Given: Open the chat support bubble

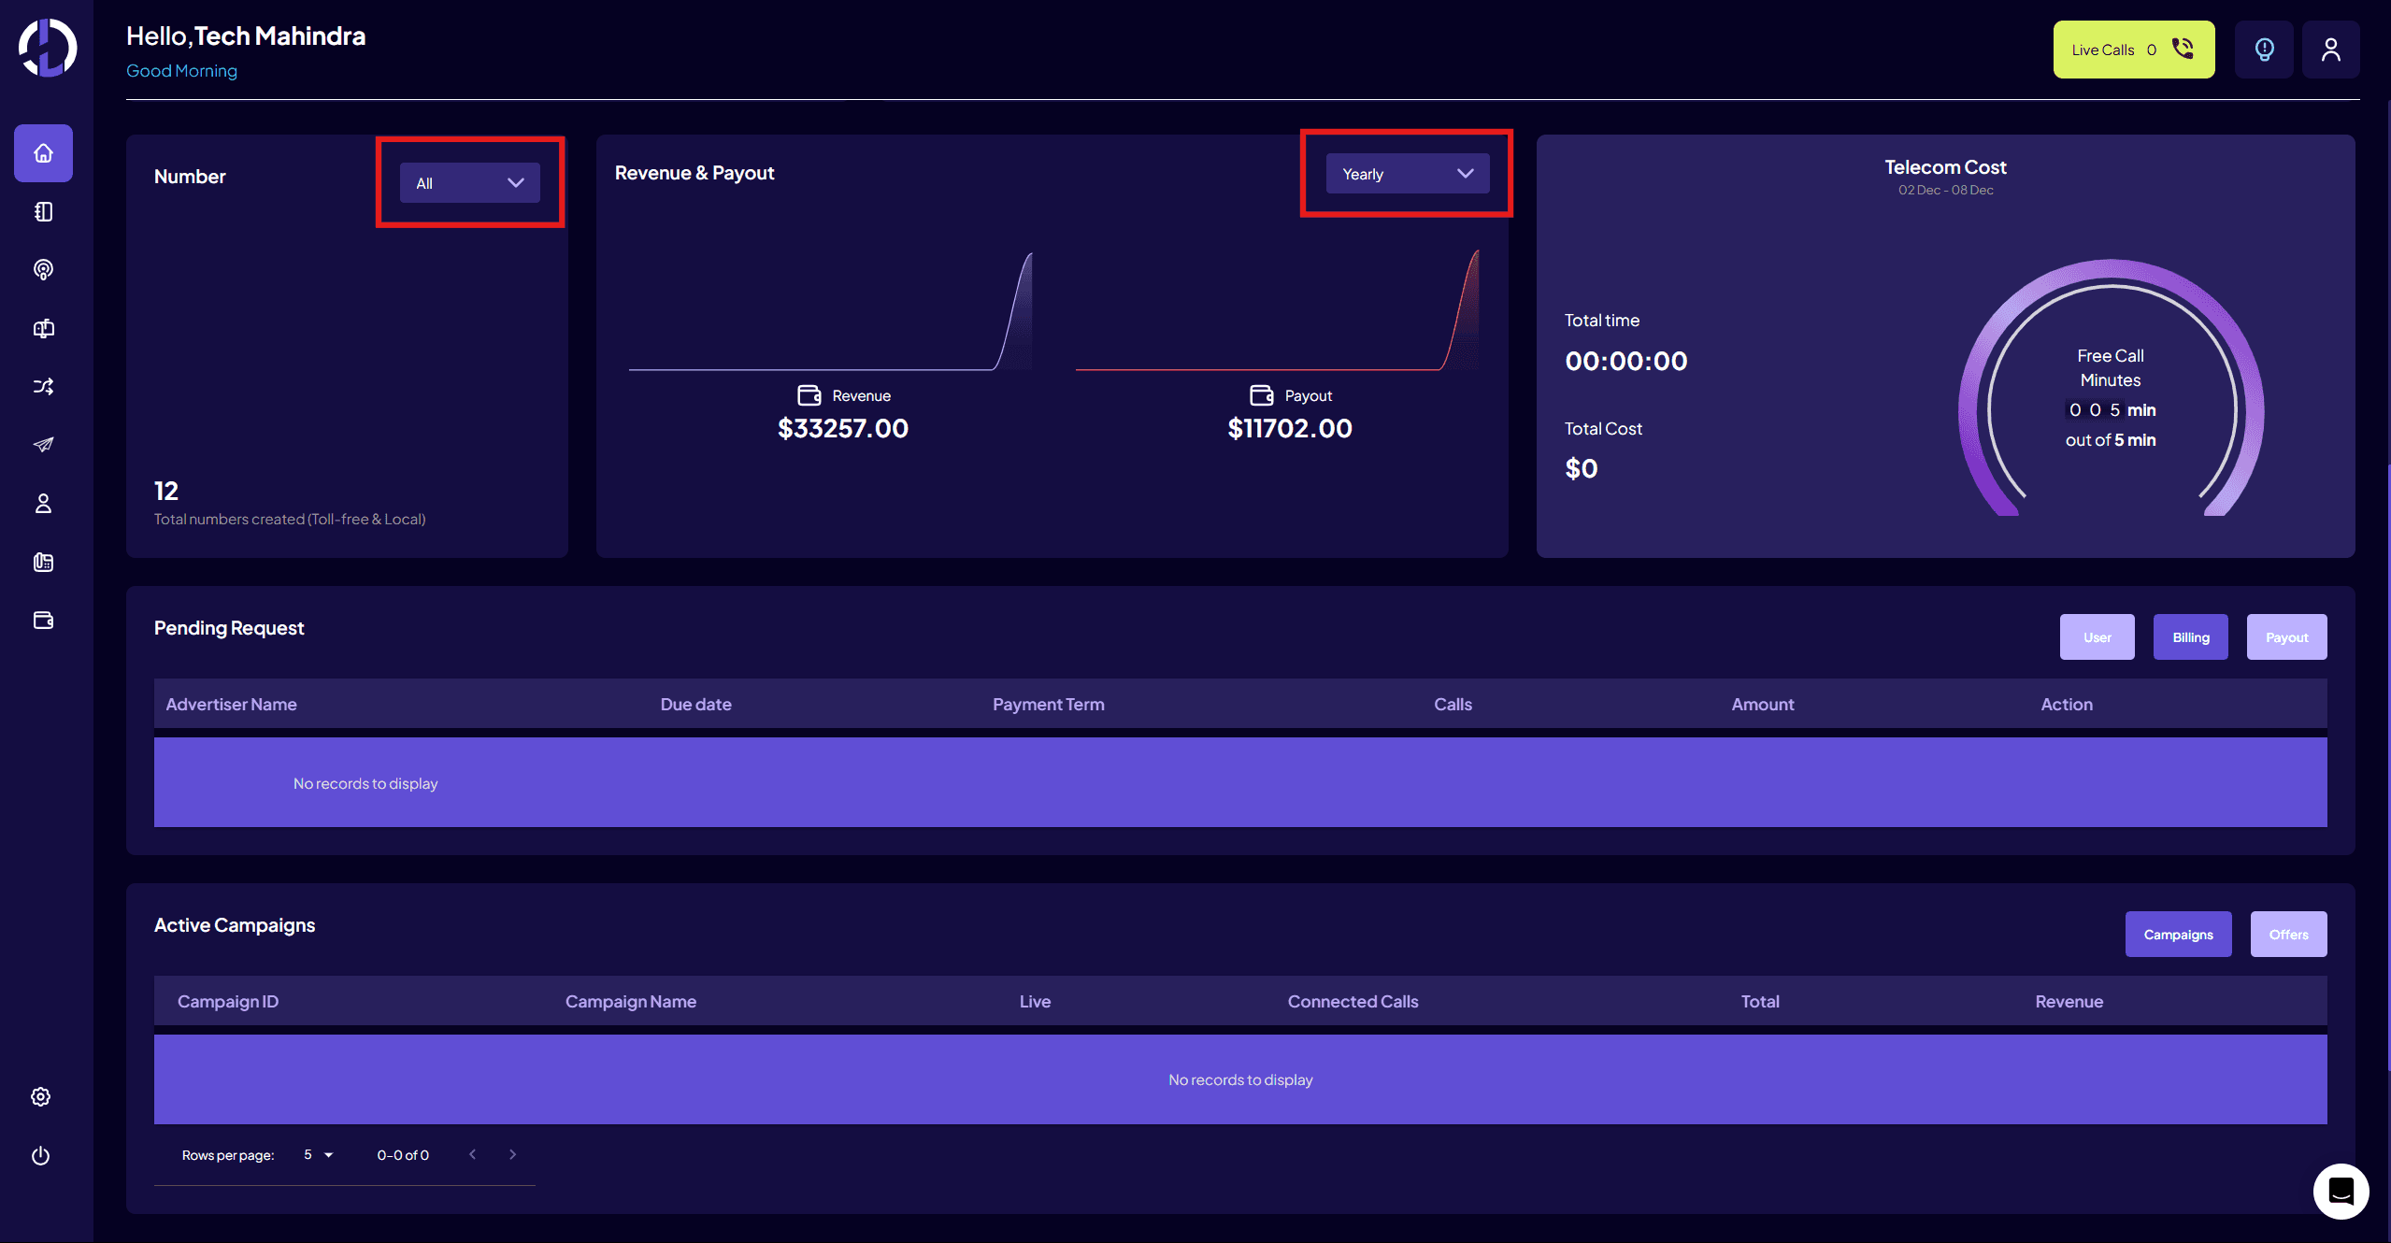Looking at the screenshot, I should coord(2341,1191).
